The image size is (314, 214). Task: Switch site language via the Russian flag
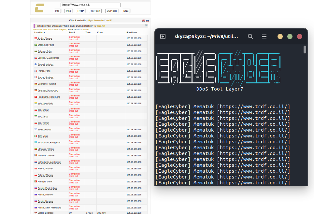[x=148, y=21]
